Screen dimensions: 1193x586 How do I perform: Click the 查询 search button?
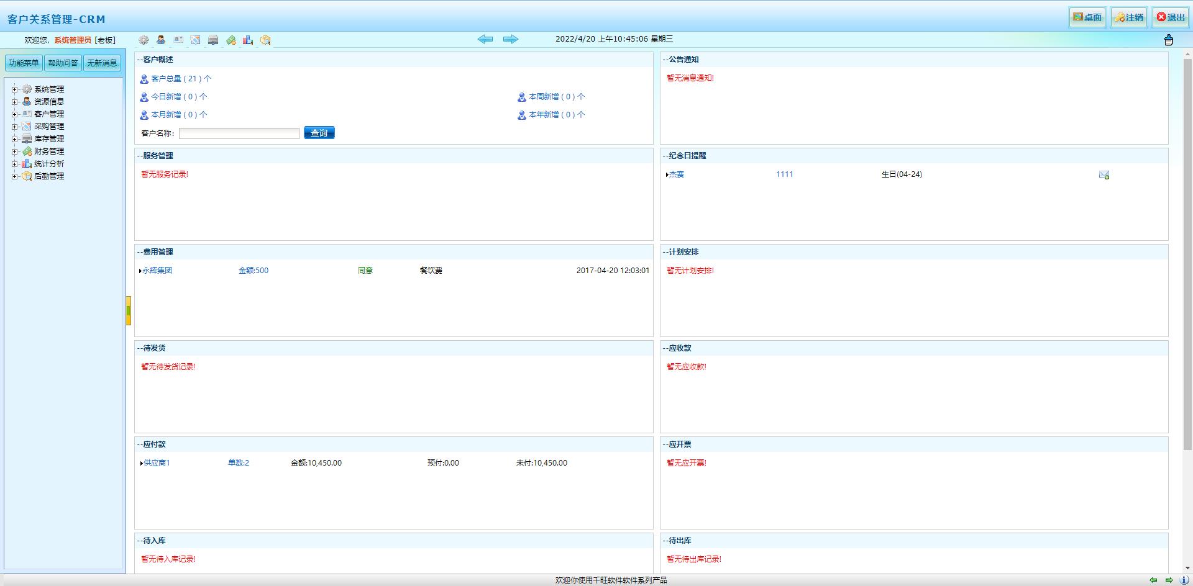point(319,133)
